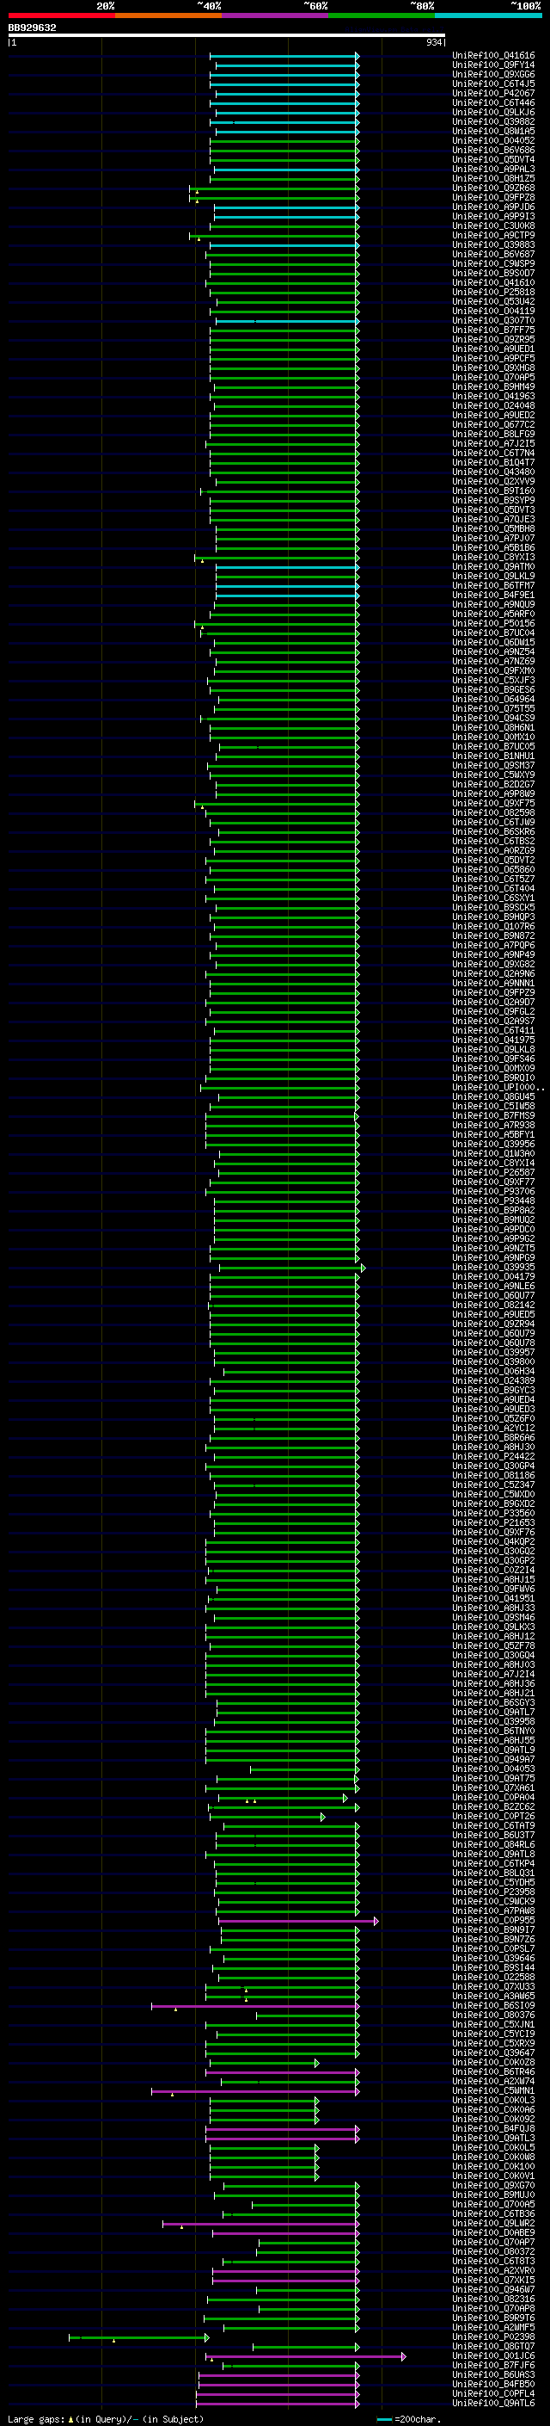The height and width of the screenshot is (2426, 550).
Task: Select label UniRef100_Q946W7
Action: coord(492,2290)
